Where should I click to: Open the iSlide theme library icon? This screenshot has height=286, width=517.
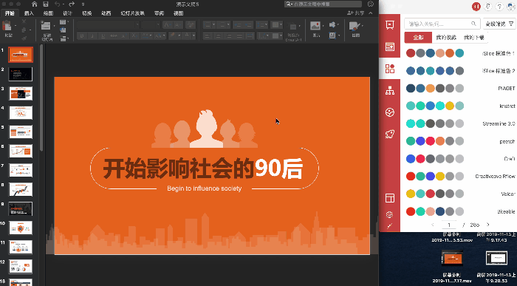tap(390, 25)
